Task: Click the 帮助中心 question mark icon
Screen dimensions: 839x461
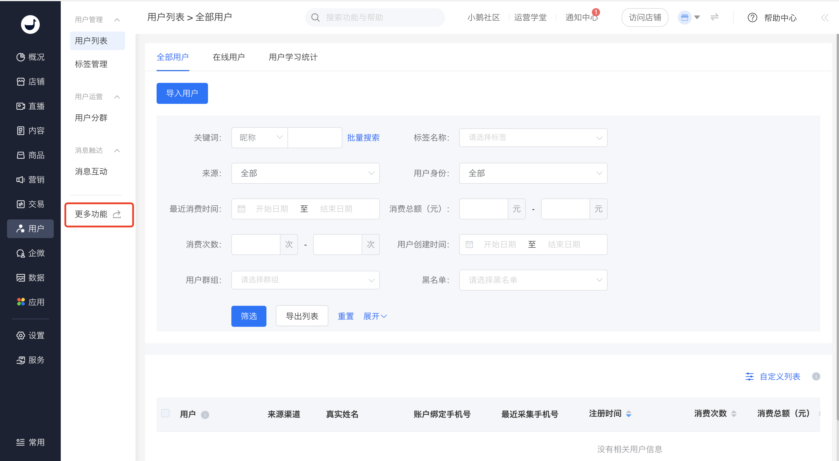Action: tap(752, 18)
